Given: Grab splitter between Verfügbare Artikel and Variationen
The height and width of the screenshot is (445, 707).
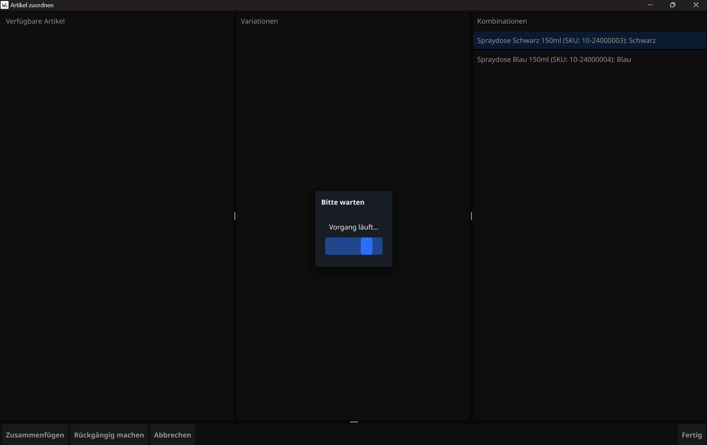Looking at the screenshot, I should 235,216.
